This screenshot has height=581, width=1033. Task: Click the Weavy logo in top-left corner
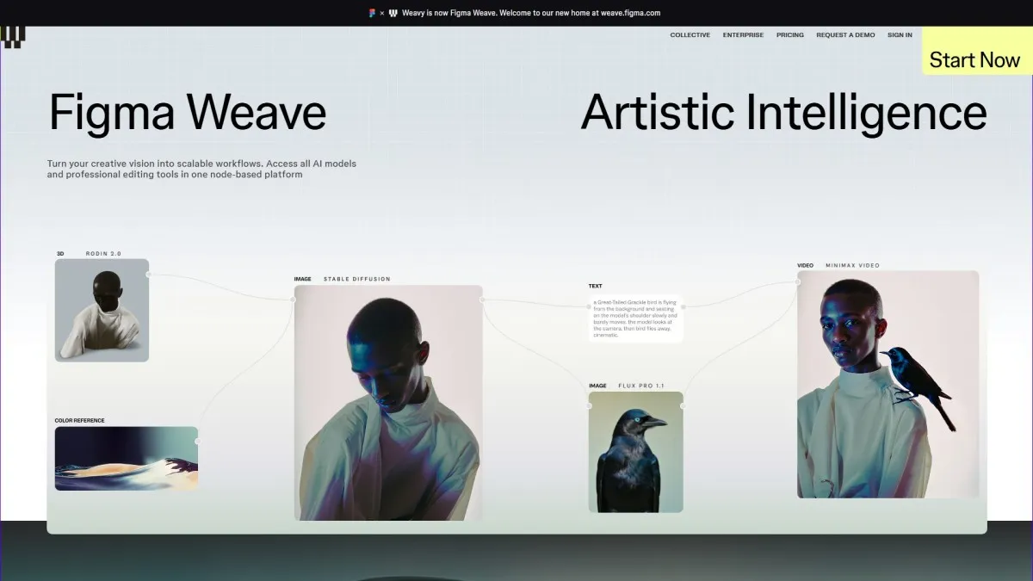click(13, 36)
